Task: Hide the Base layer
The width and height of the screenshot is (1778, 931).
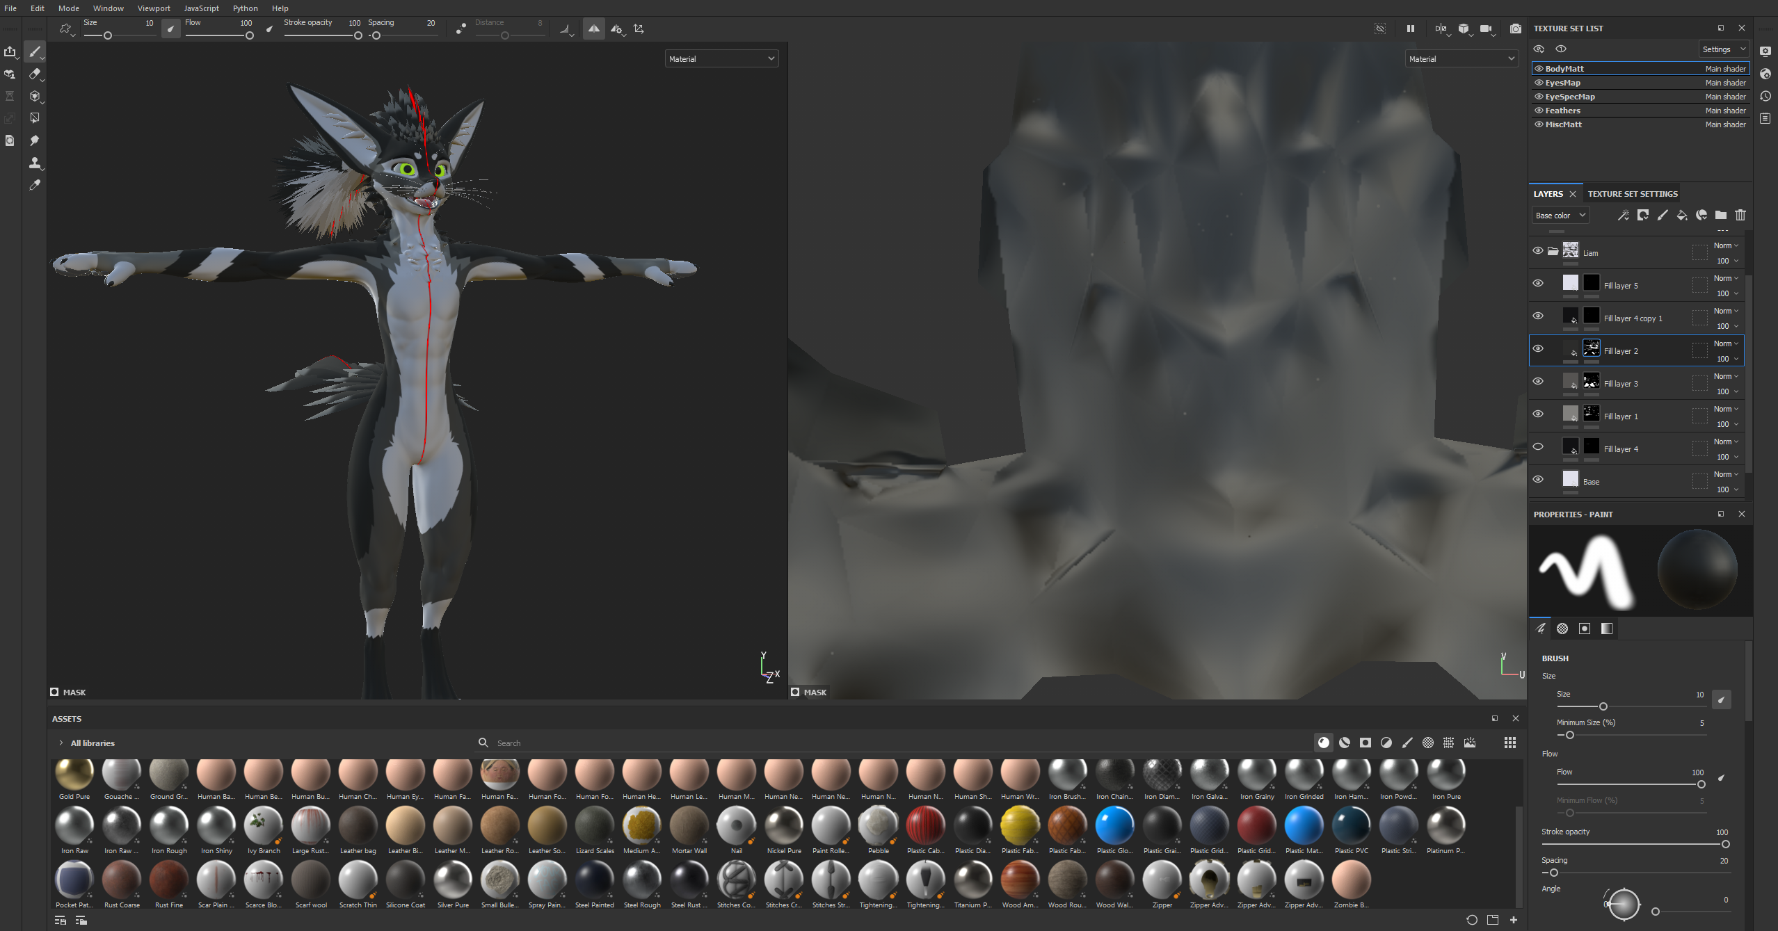Action: point(1538,479)
